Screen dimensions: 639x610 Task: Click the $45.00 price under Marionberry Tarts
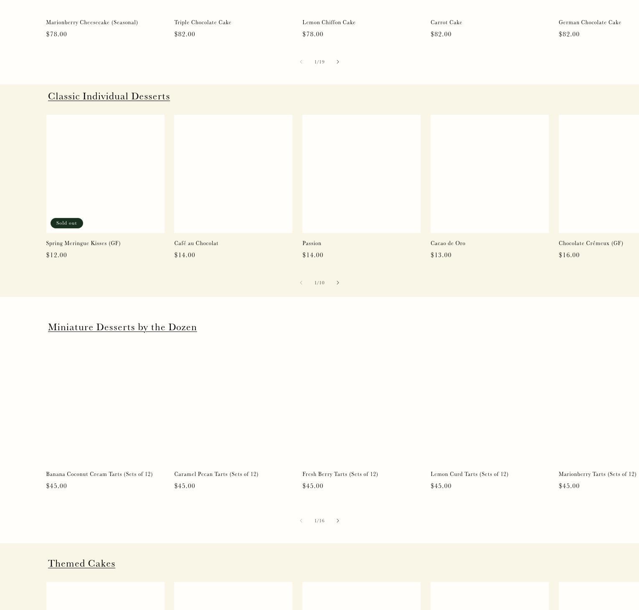(x=569, y=486)
